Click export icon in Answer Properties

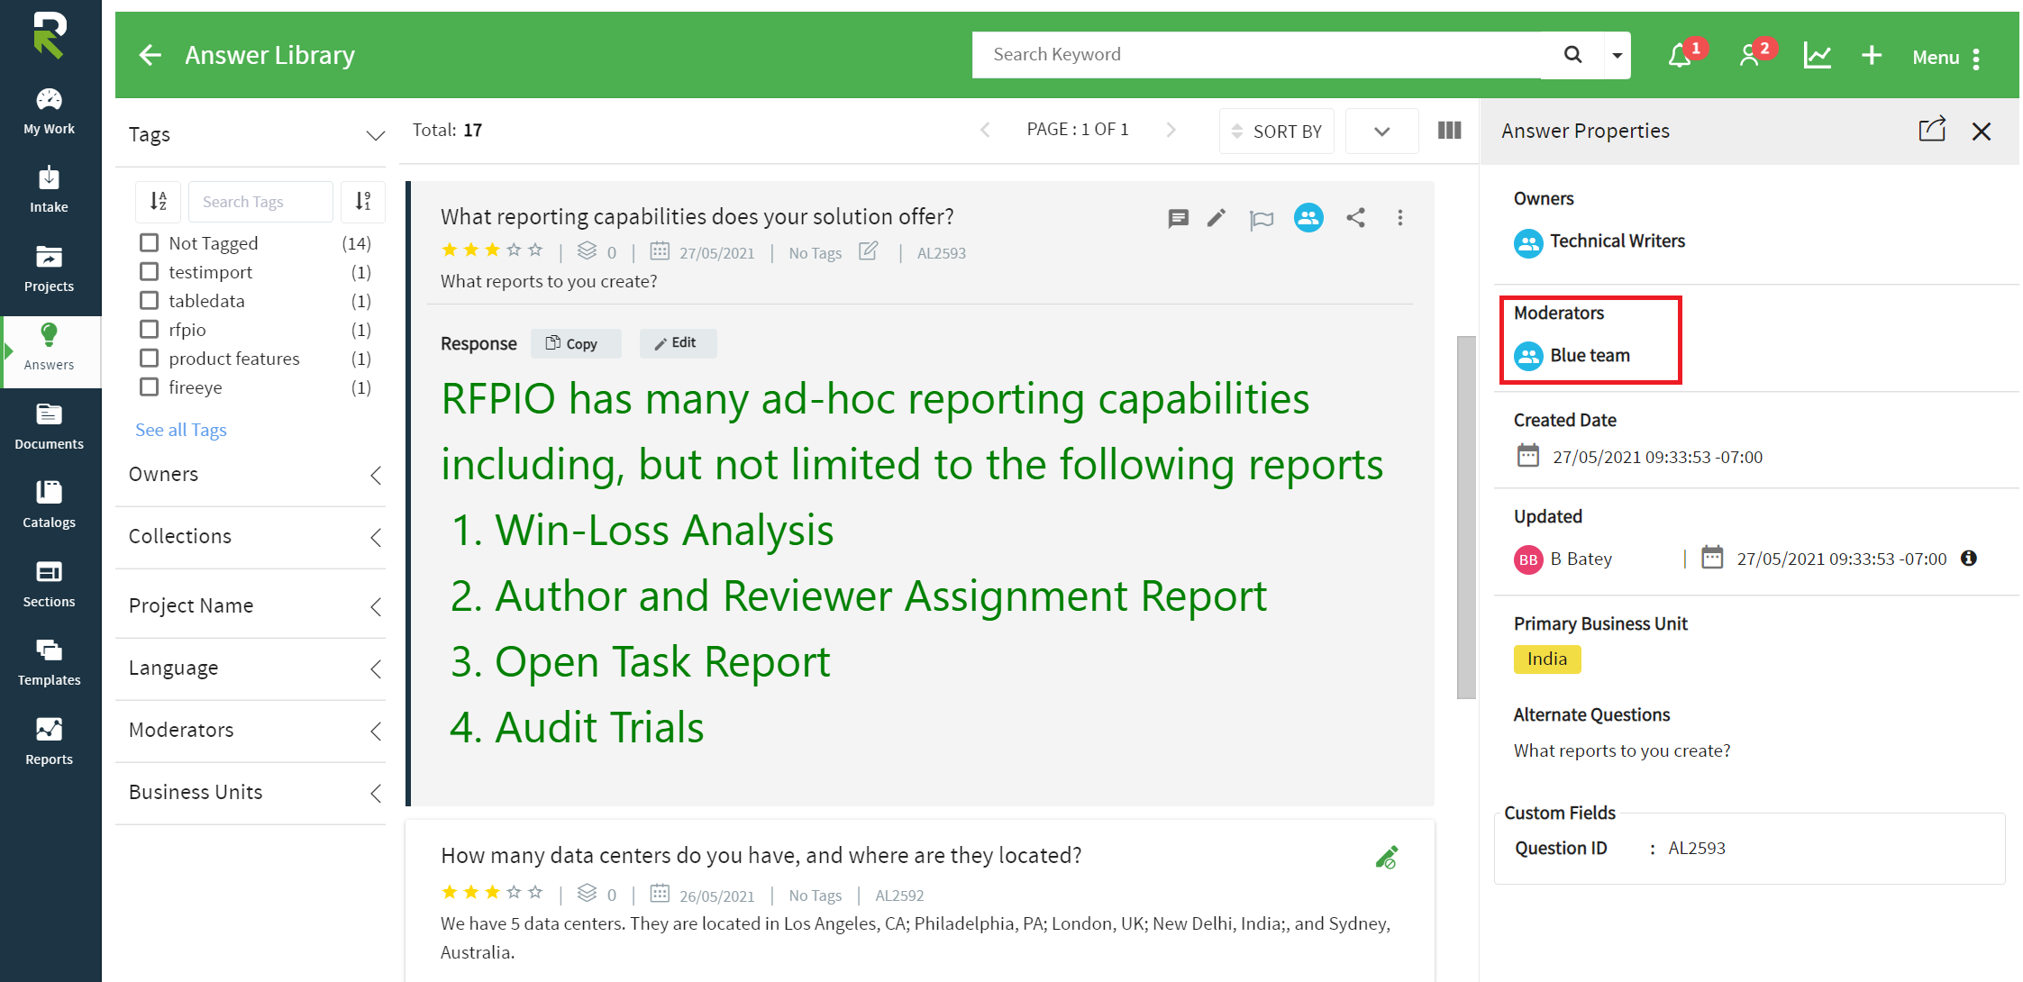tap(1932, 130)
